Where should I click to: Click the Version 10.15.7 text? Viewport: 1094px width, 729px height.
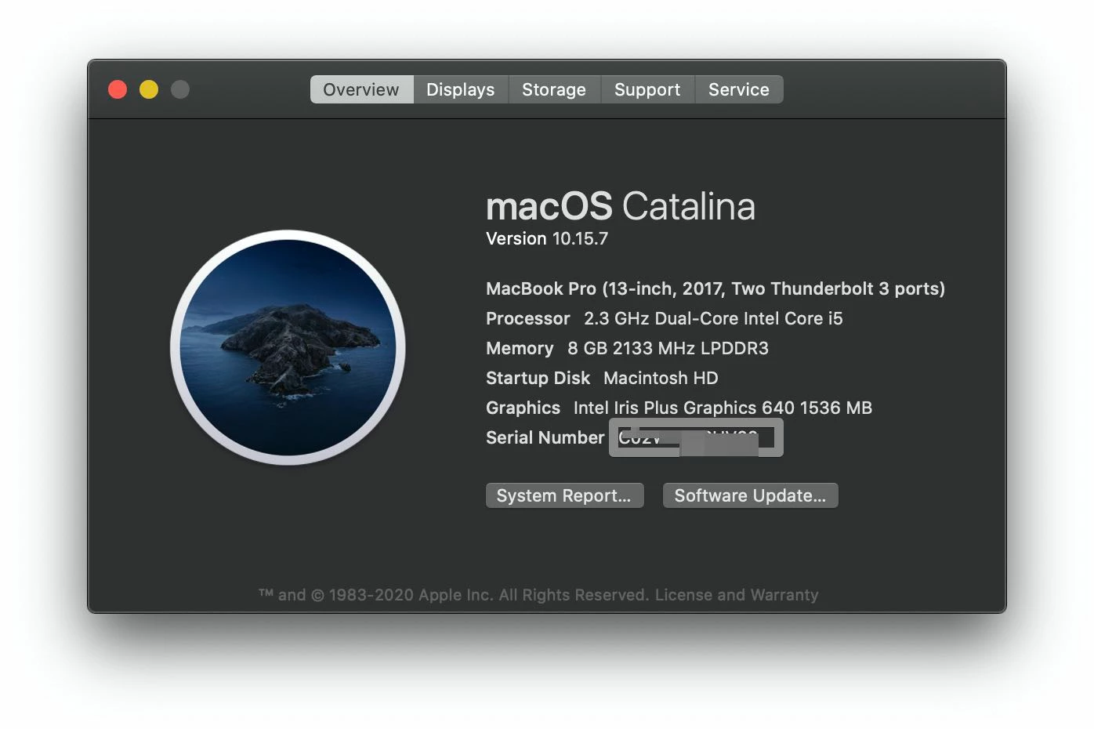coord(547,239)
